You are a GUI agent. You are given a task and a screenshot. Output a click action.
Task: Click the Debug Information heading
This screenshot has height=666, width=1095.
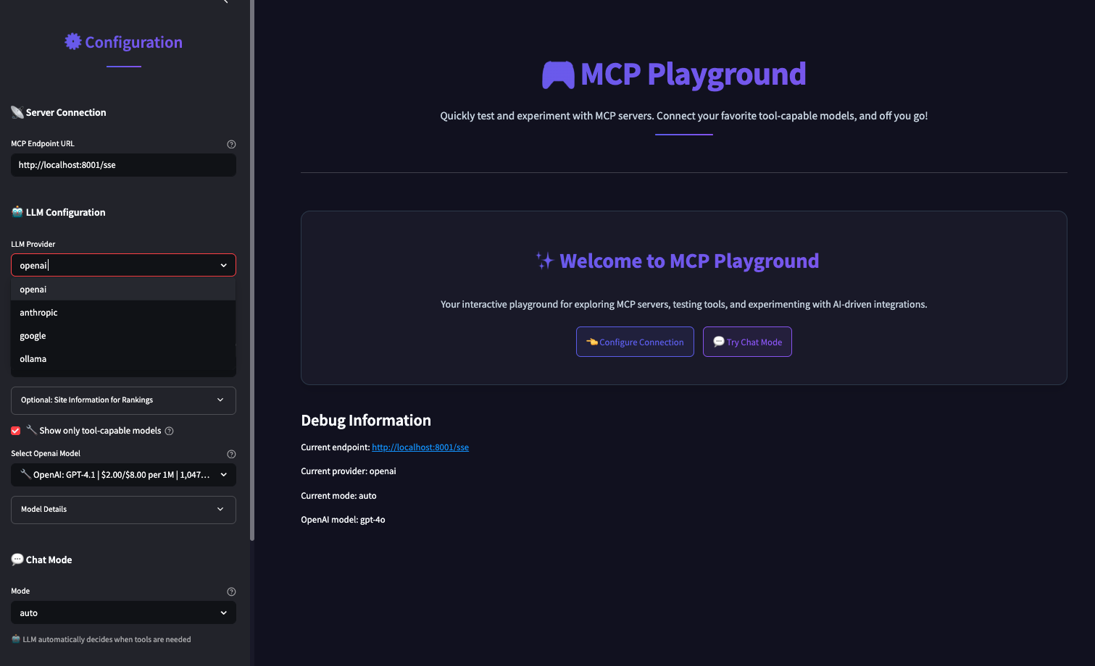(366, 421)
